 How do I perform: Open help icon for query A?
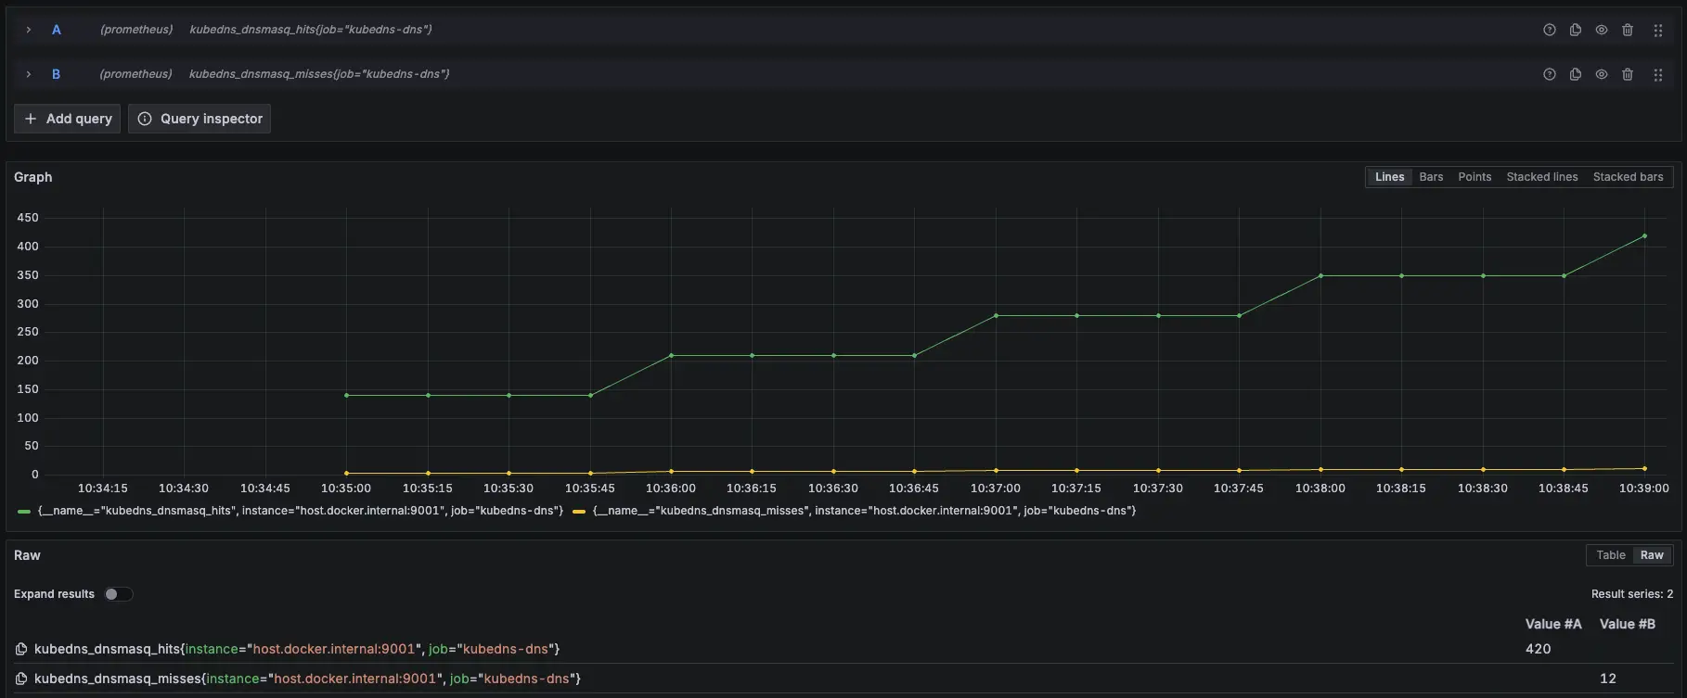click(1549, 30)
